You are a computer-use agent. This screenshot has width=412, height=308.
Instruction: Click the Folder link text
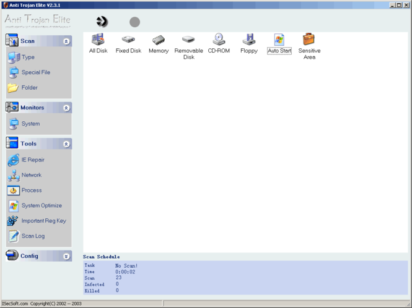30,88
